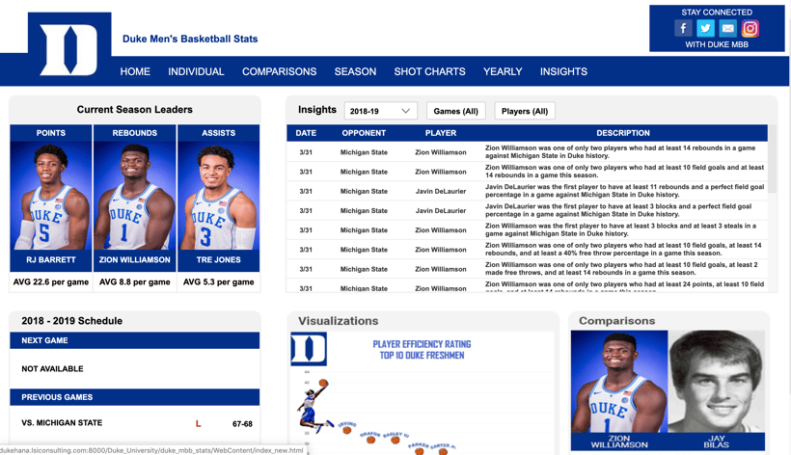Select the 3 blocks and 3 steals insight

pyautogui.click(x=527, y=229)
